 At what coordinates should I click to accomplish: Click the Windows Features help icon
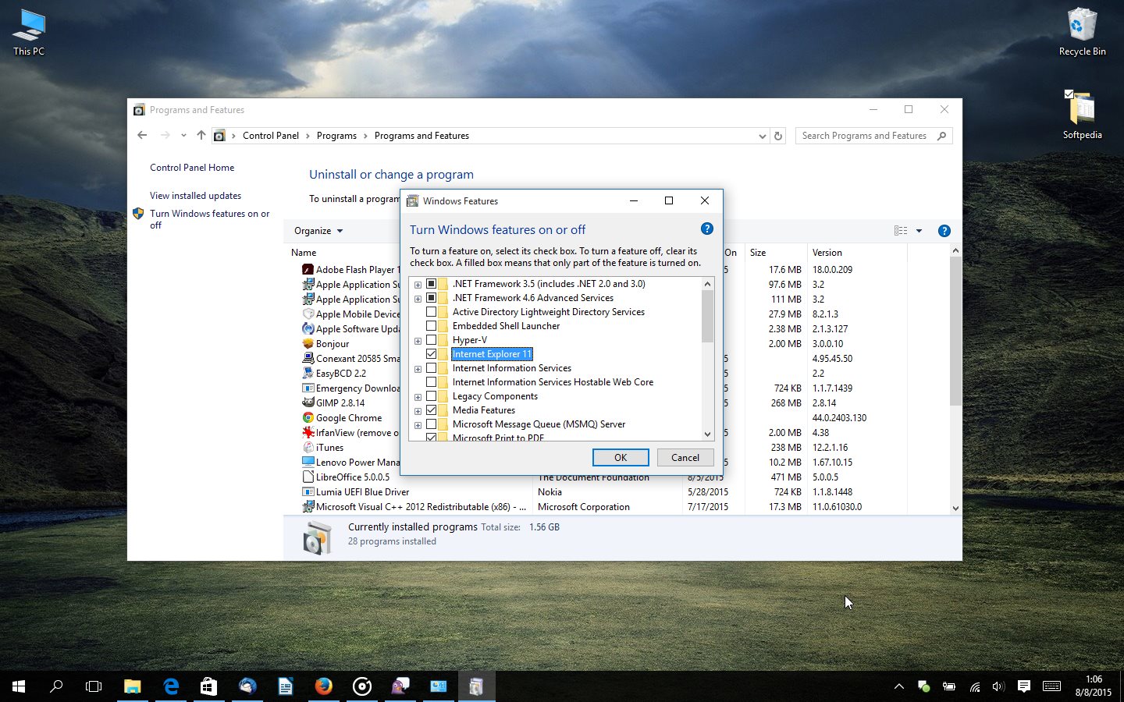tap(706, 229)
